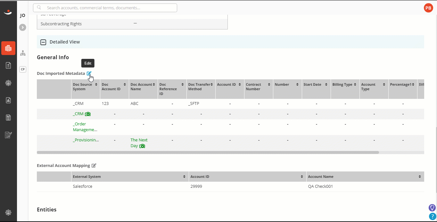Open the _Order Manageme... link
Image resolution: width=437 pixels, height=222 pixels.
[x=85, y=127]
